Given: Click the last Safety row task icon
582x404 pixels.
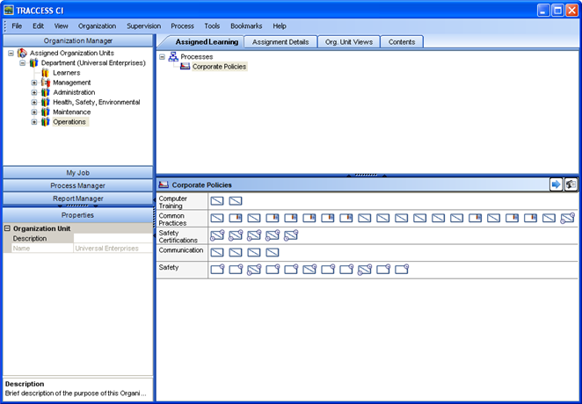Looking at the screenshot, I should coord(402,269).
